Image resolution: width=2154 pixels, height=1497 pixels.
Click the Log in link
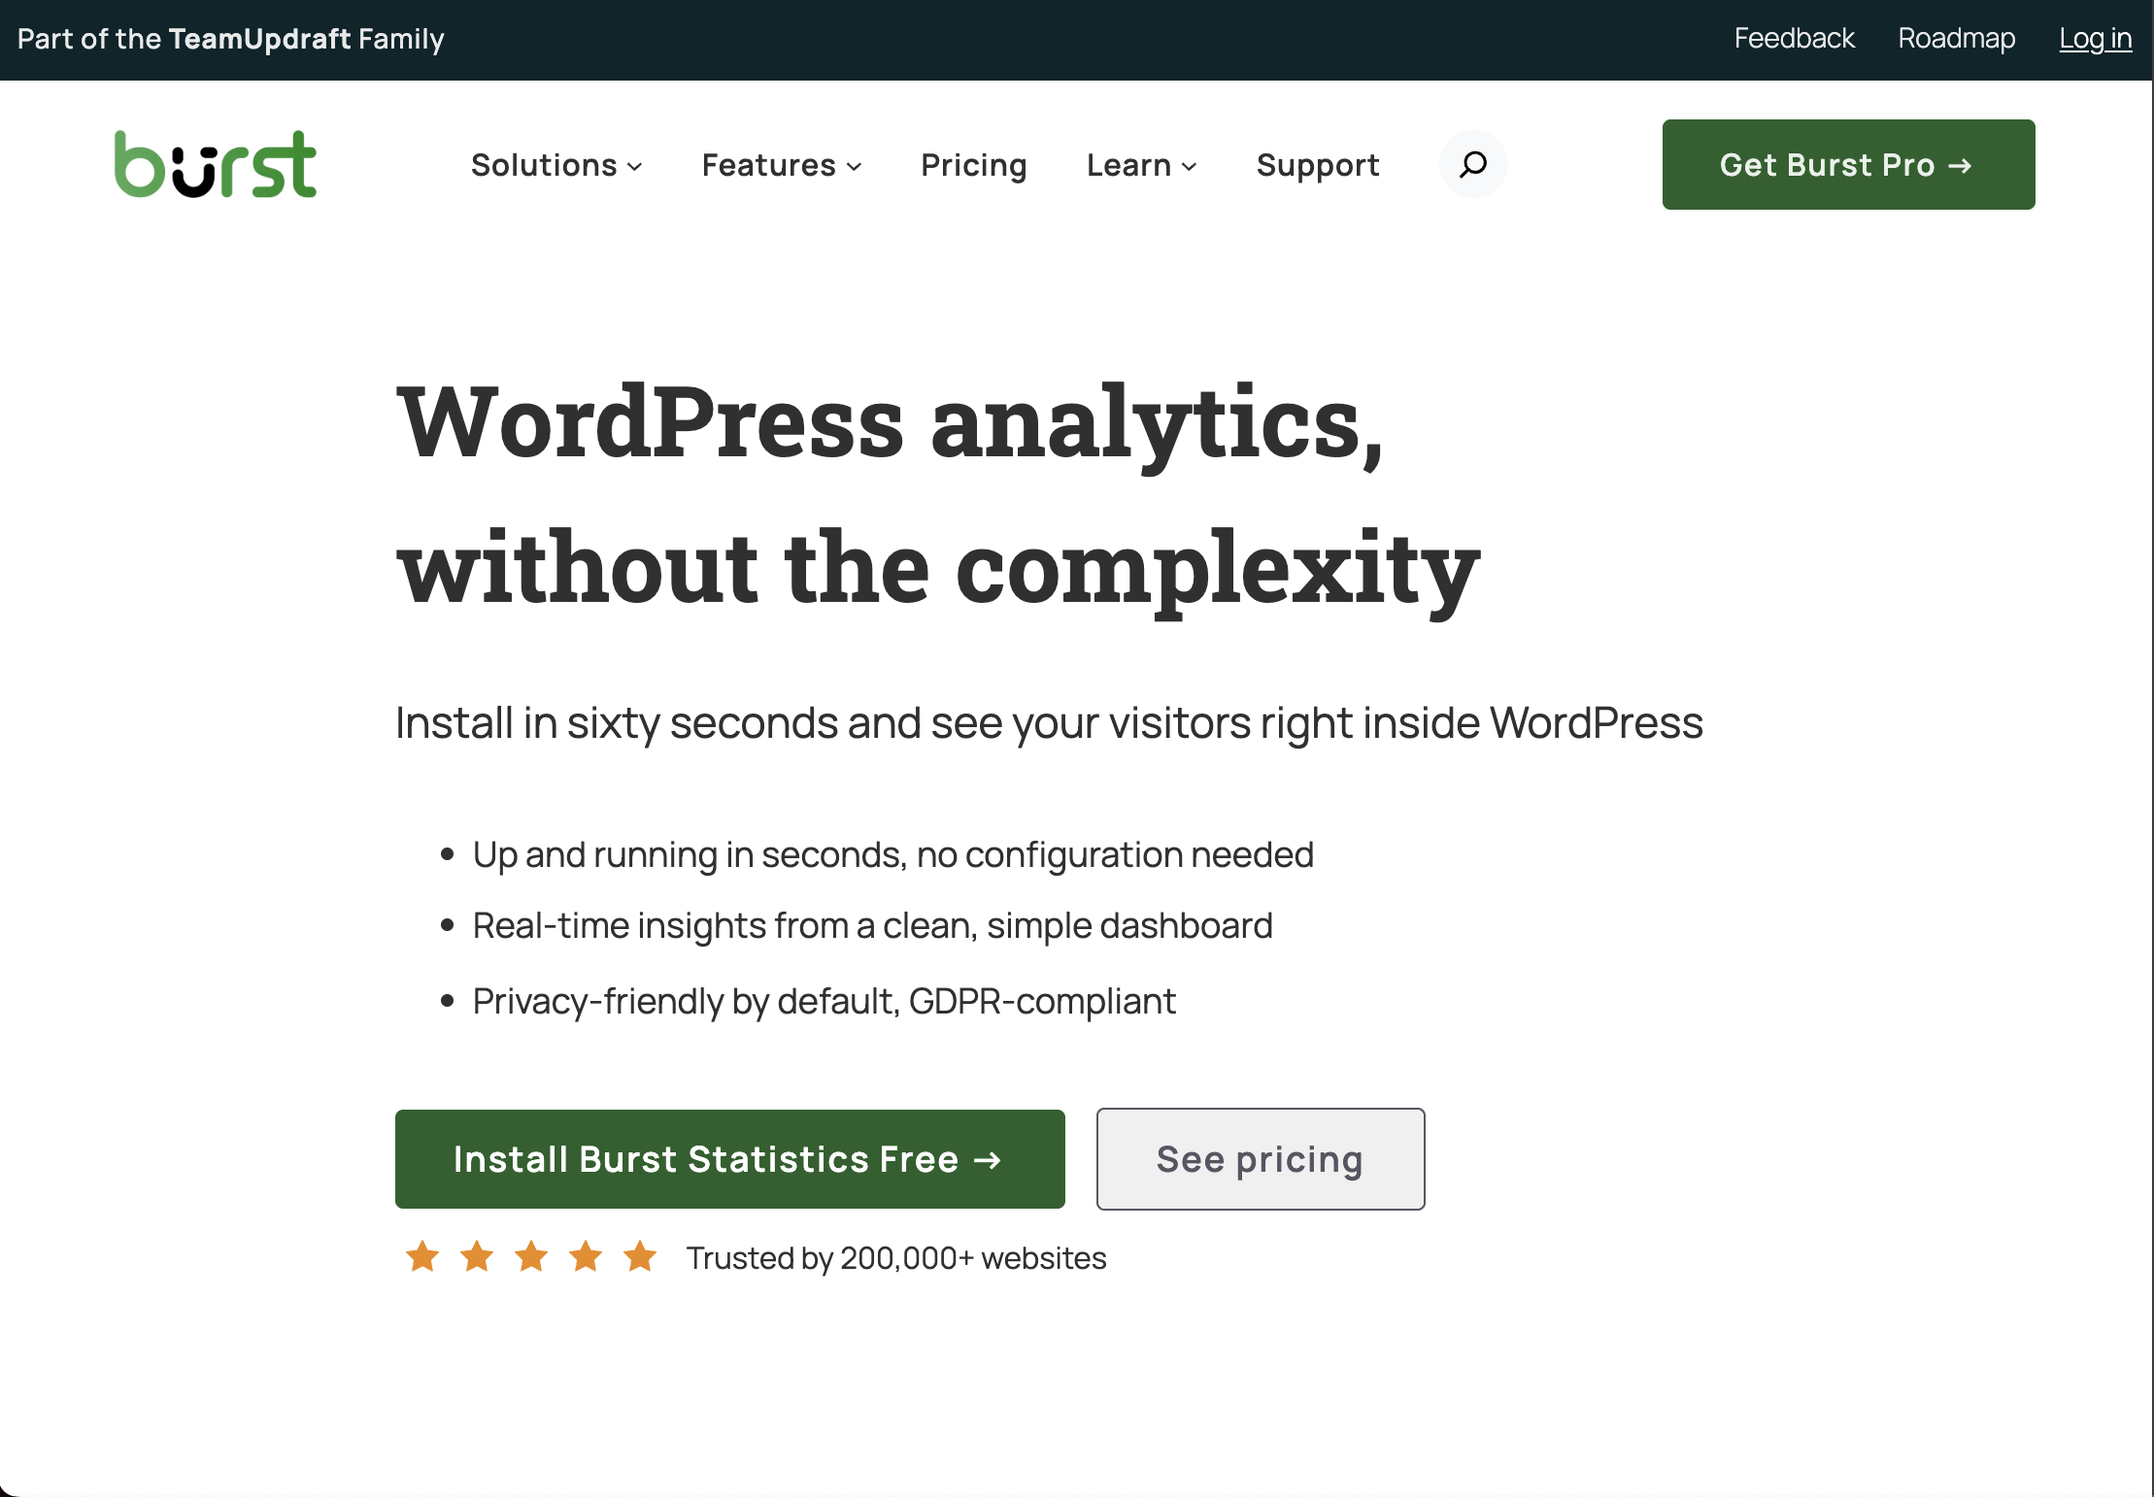[x=2096, y=39]
